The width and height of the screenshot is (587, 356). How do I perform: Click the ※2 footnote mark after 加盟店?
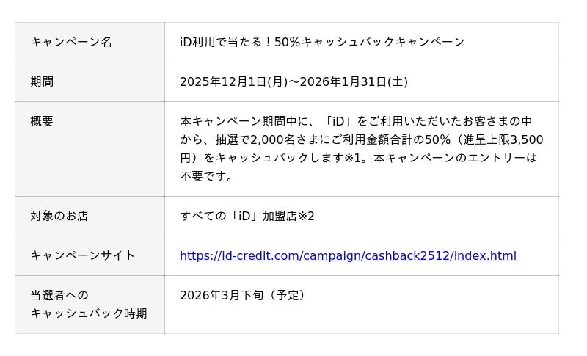[x=306, y=216]
